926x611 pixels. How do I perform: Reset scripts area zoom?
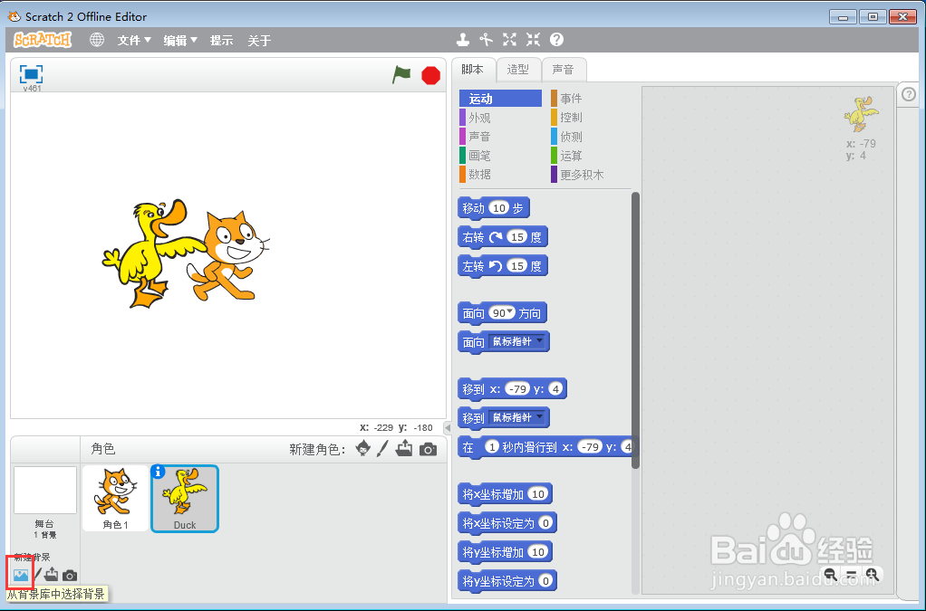(851, 575)
